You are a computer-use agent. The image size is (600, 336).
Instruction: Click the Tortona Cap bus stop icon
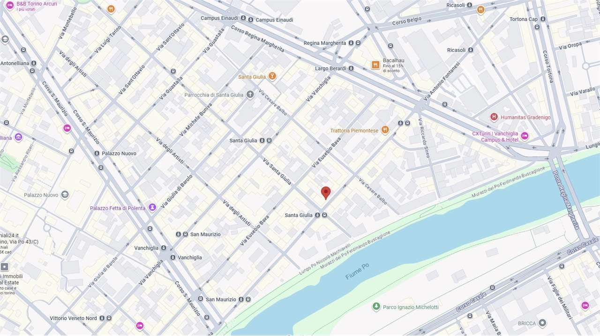[x=543, y=19]
